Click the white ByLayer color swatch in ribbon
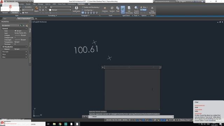 50,10
